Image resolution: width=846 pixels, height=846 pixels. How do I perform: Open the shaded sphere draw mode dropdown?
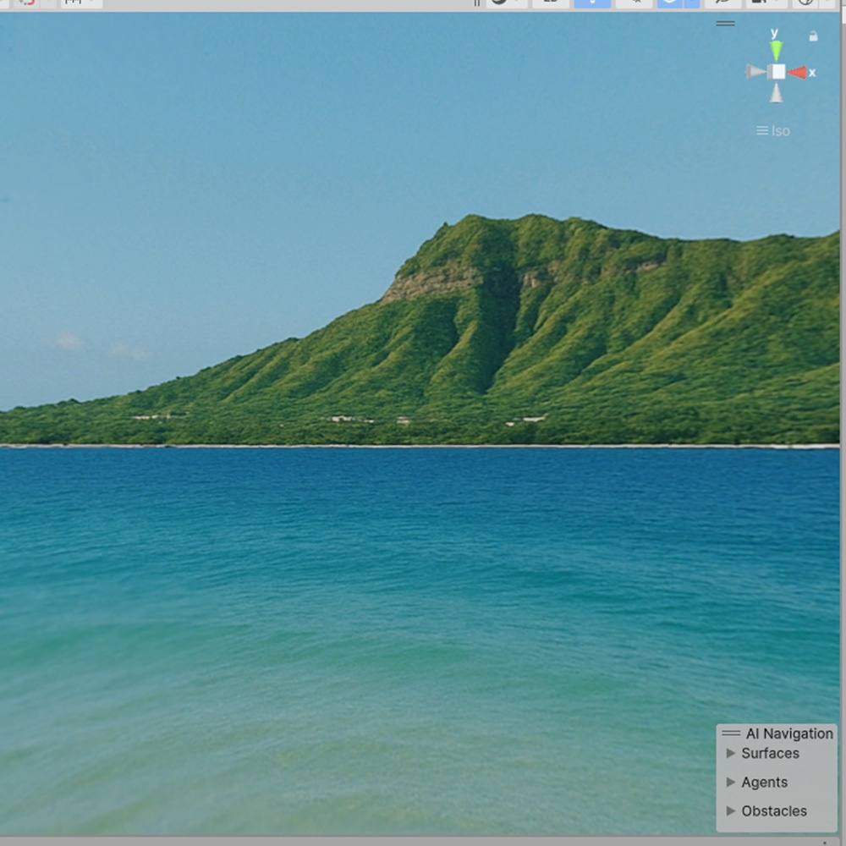point(507,3)
